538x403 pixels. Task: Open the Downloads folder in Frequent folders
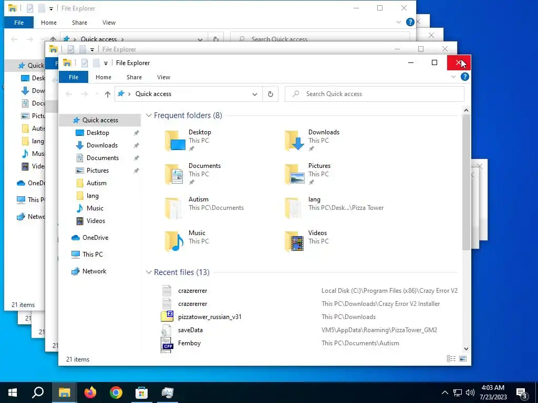tap(312, 141)
